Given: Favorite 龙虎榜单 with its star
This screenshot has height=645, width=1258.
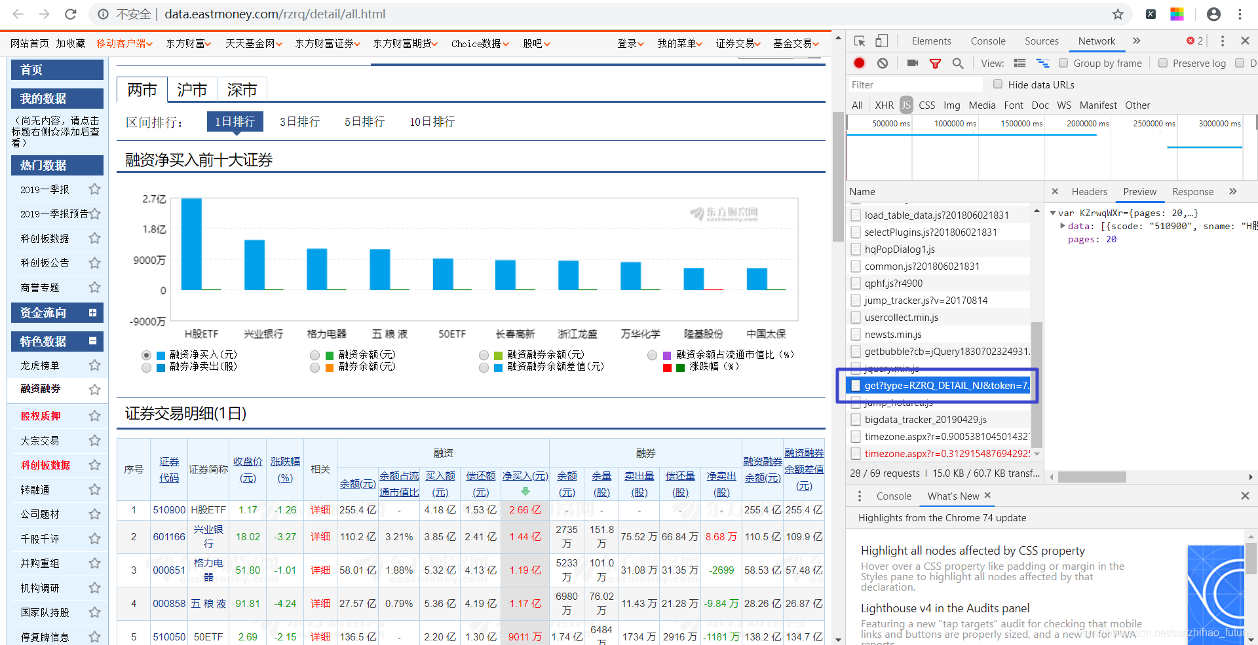Looking at the screenshot, I should (x=95, y=365).
